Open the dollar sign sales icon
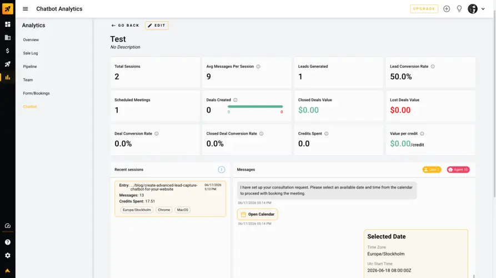 tap(8, 51)
